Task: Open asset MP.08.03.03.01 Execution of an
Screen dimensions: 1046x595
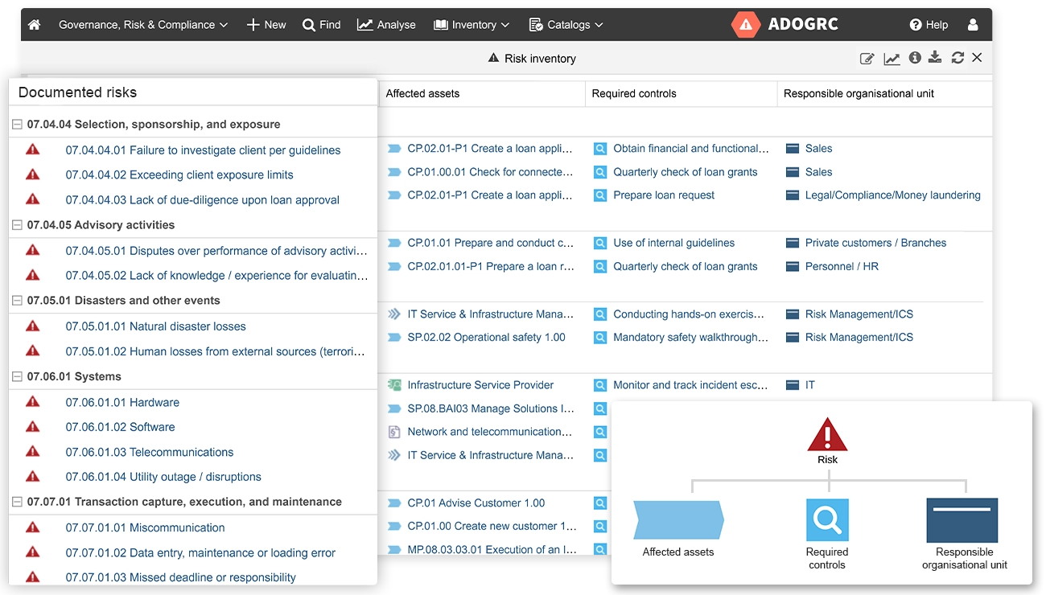Action: coord(491,550)
